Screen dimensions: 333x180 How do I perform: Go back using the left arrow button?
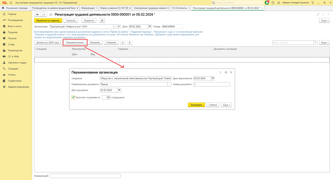(x=38, y=15)
